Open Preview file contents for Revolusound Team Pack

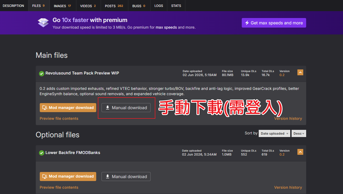coord(59,118)
